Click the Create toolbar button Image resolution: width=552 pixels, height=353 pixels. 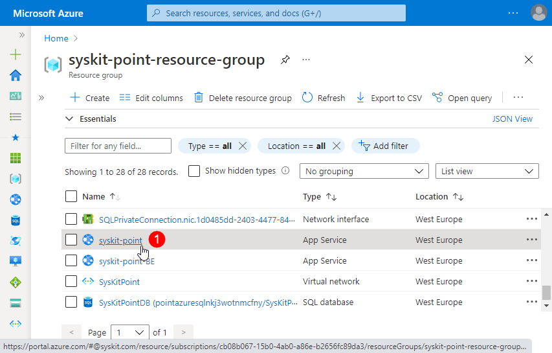pyautogui.click(x=90, y=98)
